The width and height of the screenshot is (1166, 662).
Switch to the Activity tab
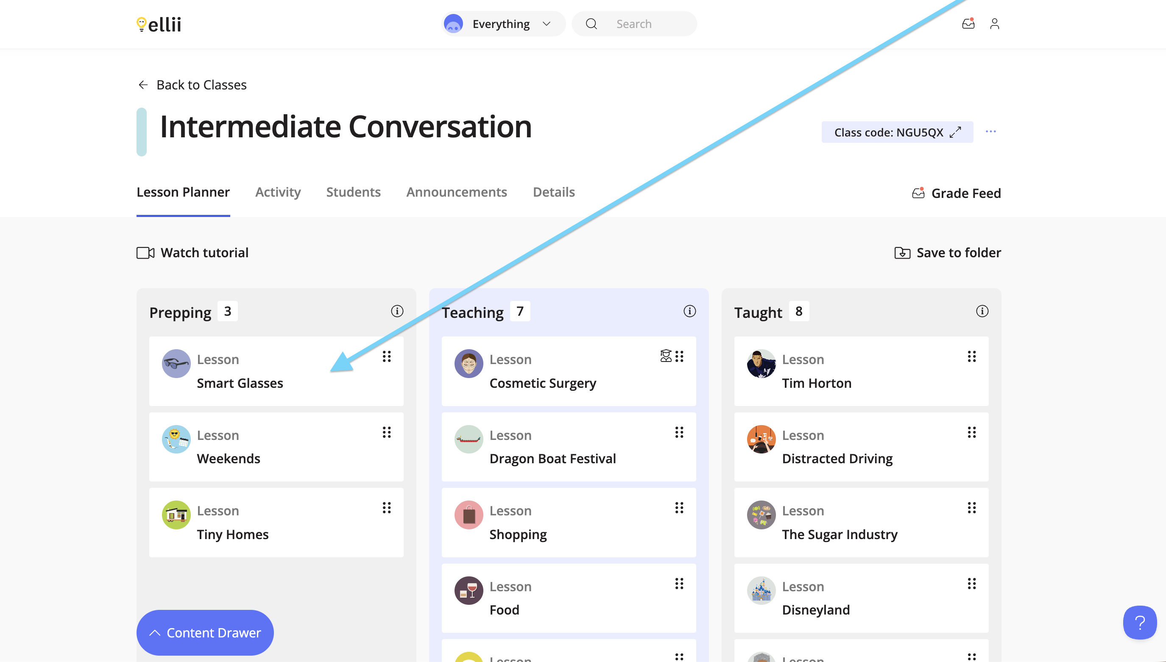pos(278,192)
